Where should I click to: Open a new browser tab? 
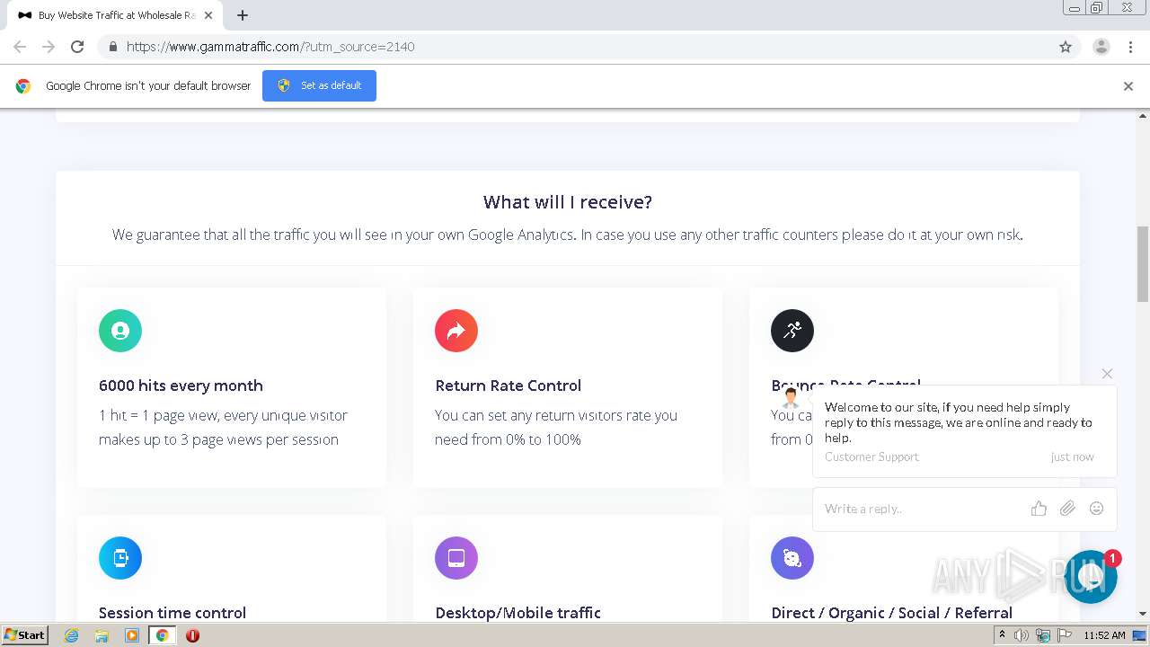click(243, 15)
